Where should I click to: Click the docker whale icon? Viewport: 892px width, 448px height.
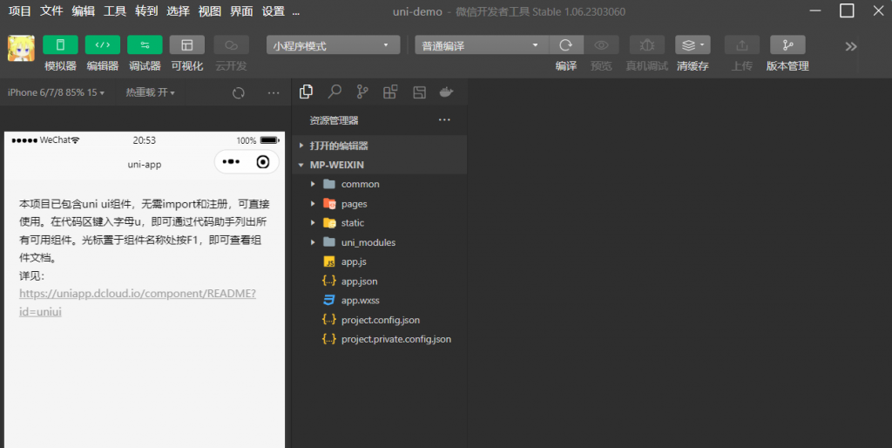(447, 92)
